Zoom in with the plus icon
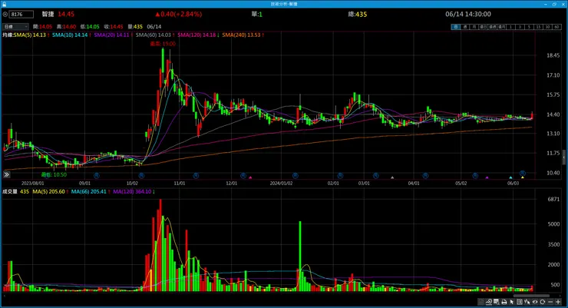 coord(558,302)
